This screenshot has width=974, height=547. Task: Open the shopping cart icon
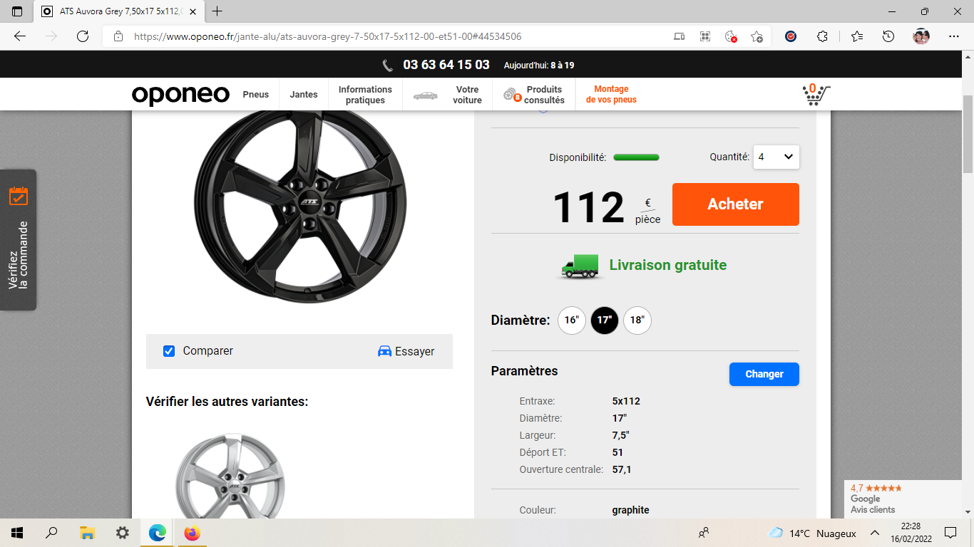[816, 95]
